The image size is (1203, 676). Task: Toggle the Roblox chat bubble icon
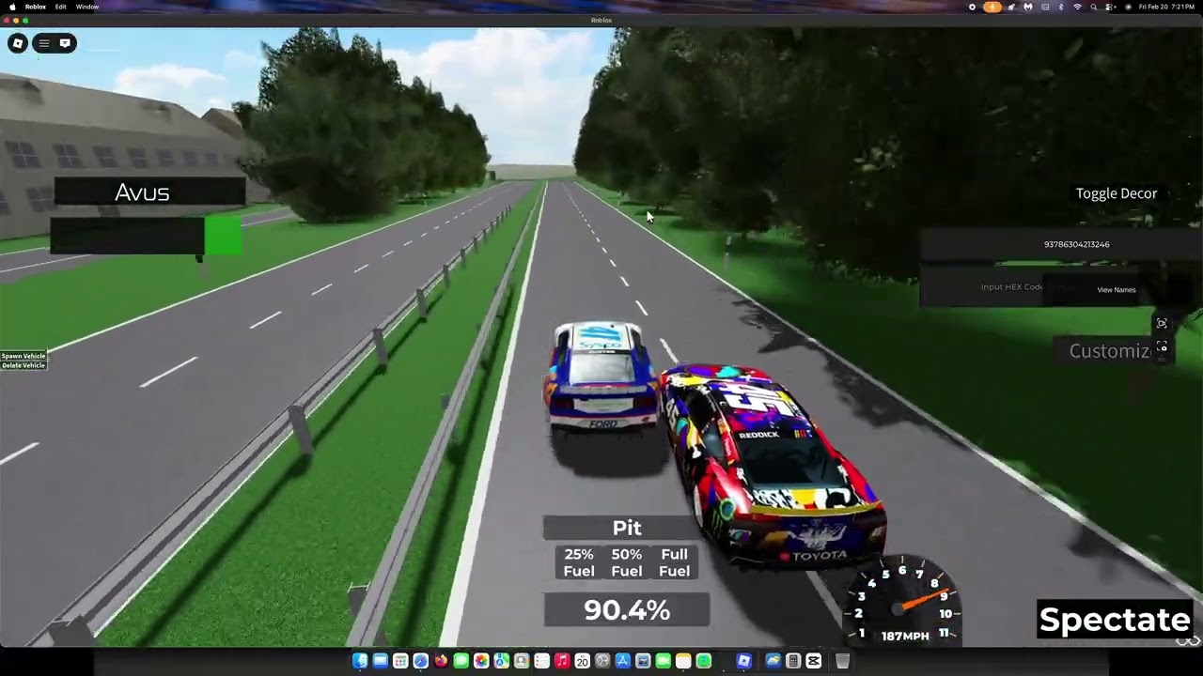pyautogui.click(x=65, y=43)
